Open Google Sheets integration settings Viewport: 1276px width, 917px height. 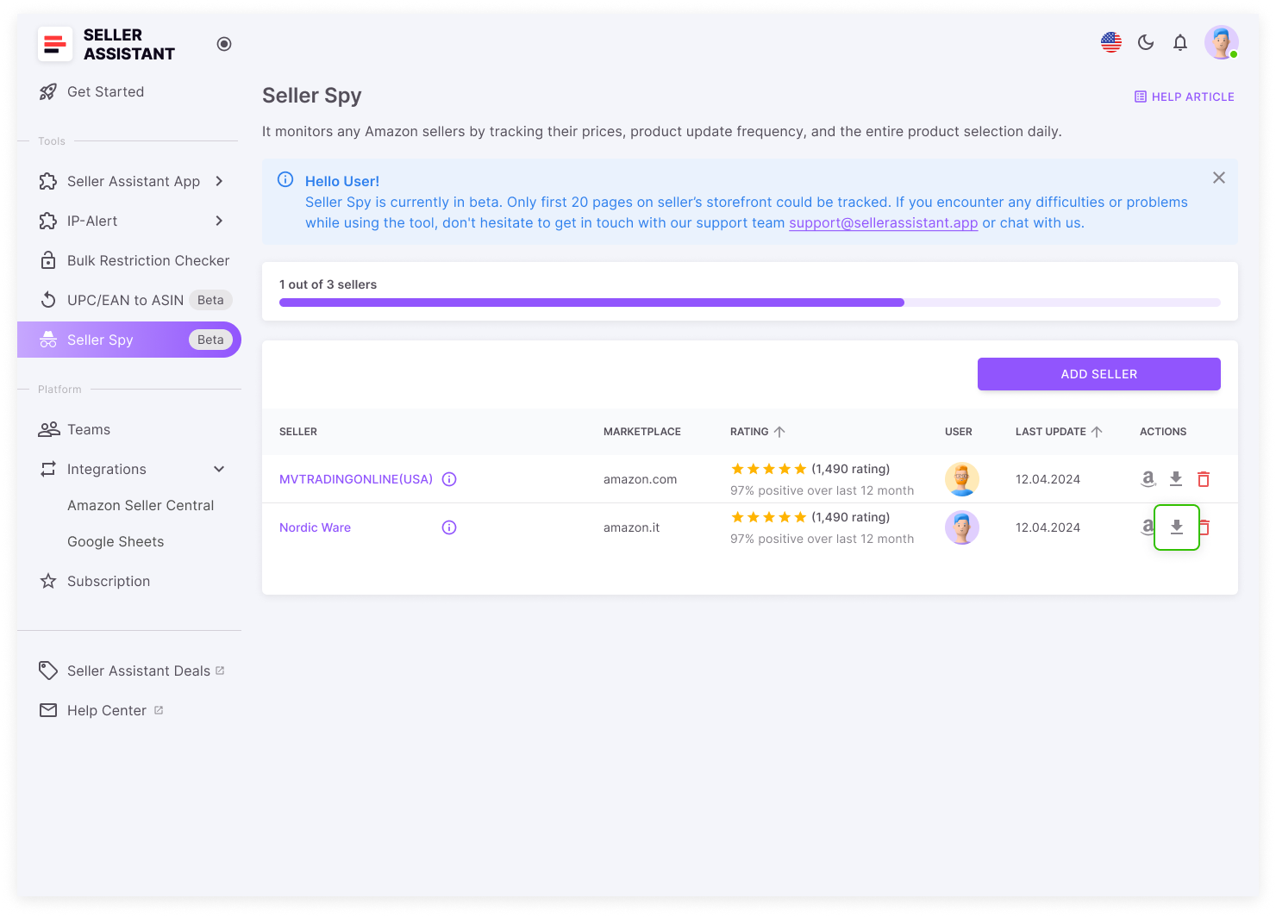pyautogui.click(x=116, y=541)
